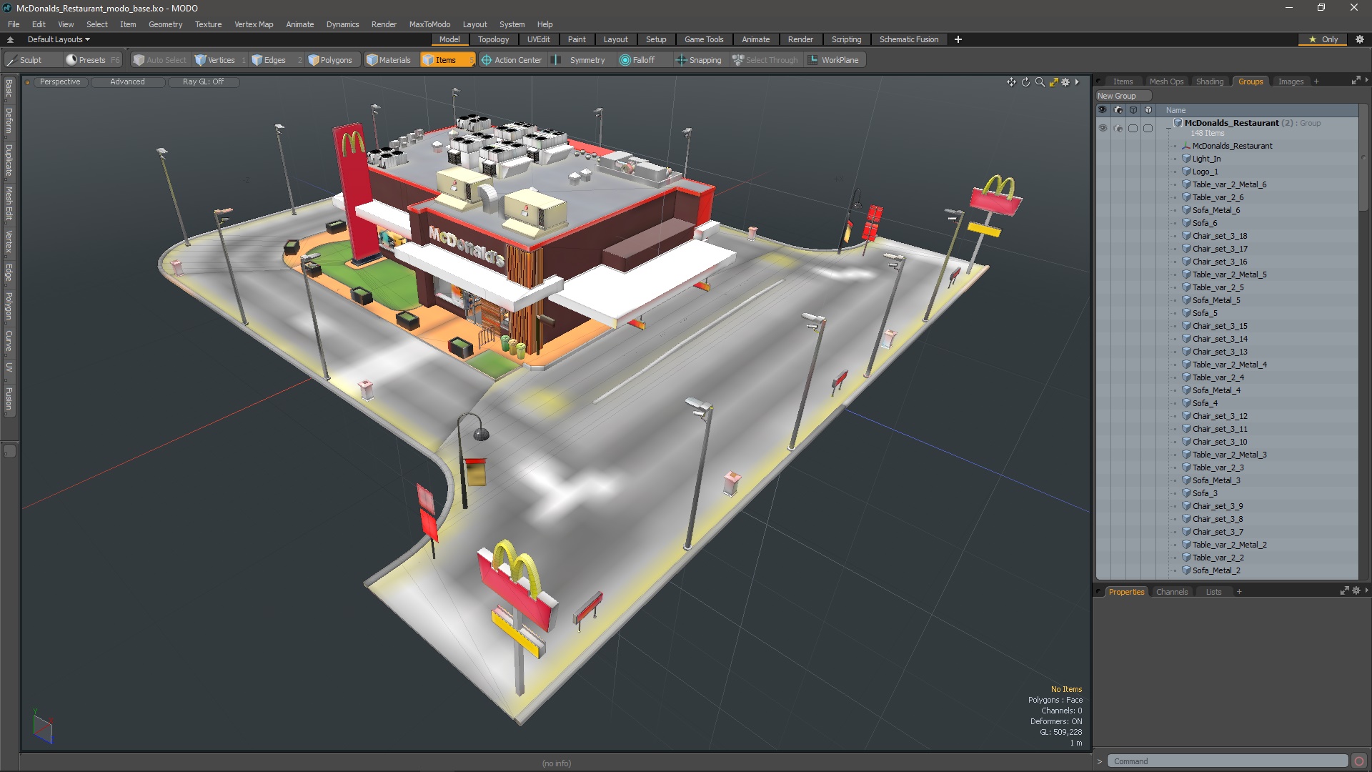Click the viewport zoom magnifier icon
Image resolution: width=1372 pixels, height=772 pixels.
[x=1040, y=82]
